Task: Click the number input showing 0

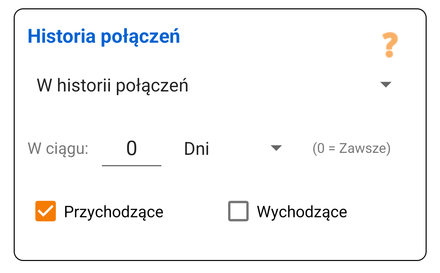Action: (132, 149)
